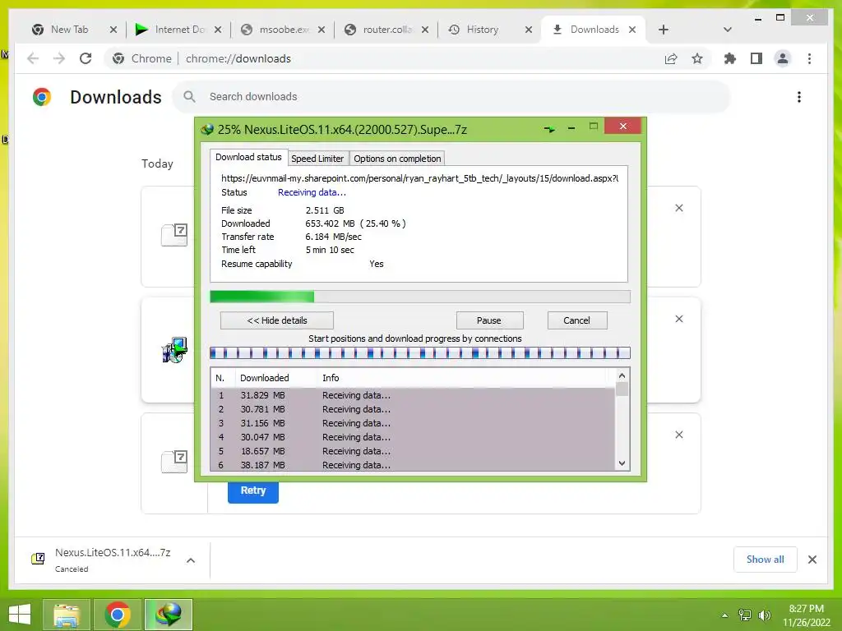Share this page icon
The image size is (842, 631).
671,58
